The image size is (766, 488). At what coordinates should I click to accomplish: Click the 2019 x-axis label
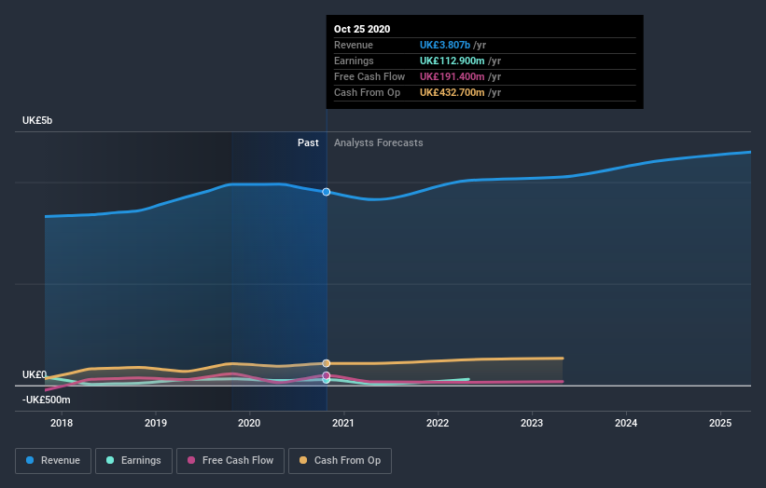click(x=156, y=423)
